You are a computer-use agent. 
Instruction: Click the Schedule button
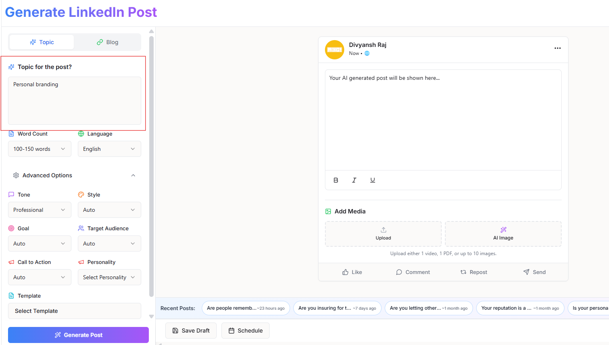pyautogui.click(x=246, y=331)
